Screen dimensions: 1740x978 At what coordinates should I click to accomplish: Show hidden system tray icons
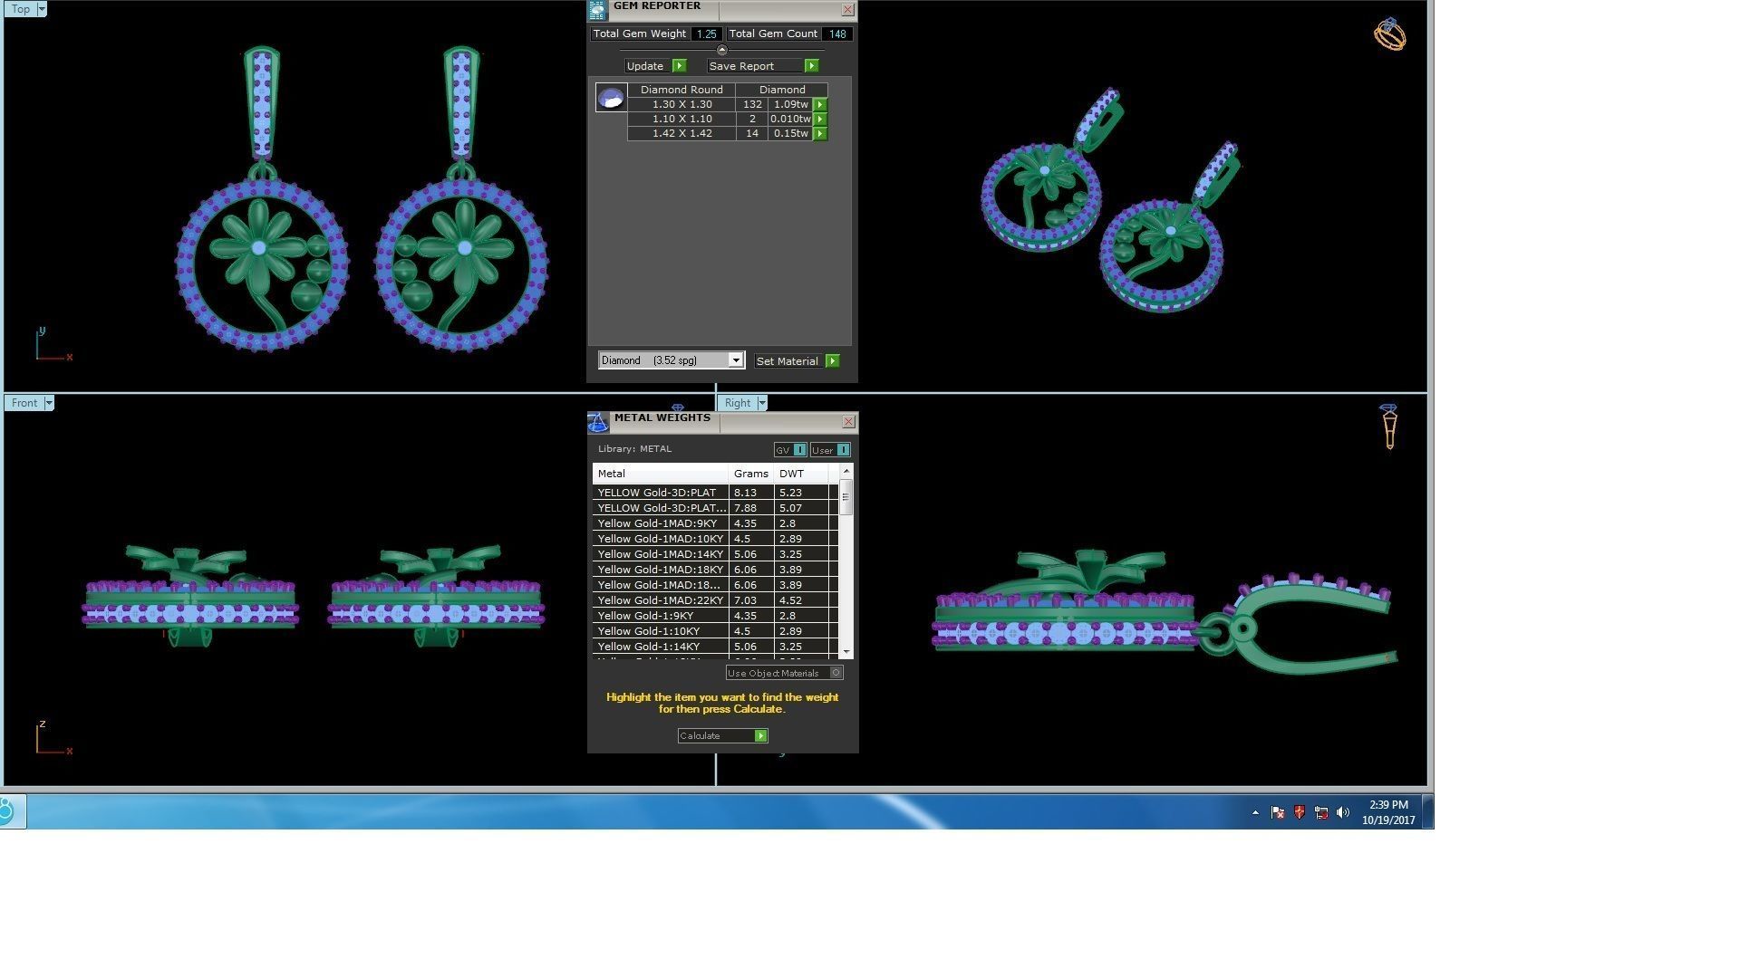1255,813
